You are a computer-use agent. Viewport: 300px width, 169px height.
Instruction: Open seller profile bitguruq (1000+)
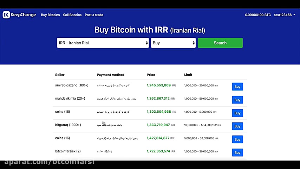pos(68,125)
